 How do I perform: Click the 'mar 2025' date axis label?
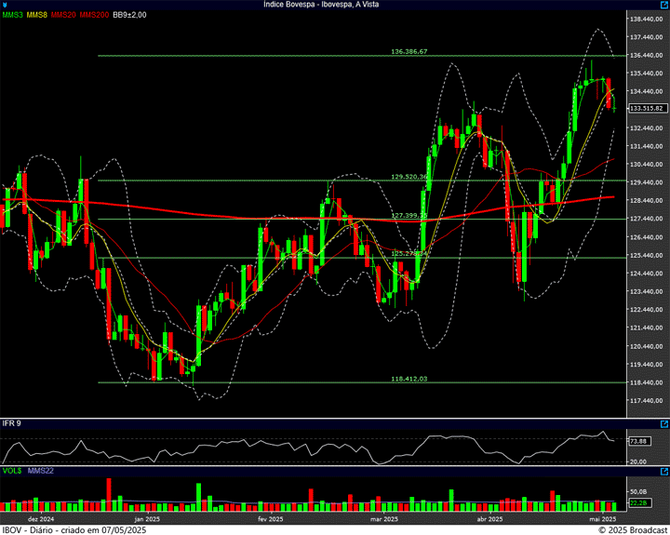point(384,518)
